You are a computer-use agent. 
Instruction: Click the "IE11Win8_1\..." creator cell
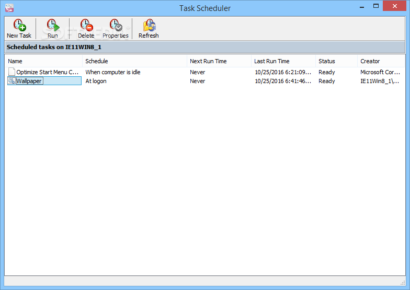coord(380,81)
